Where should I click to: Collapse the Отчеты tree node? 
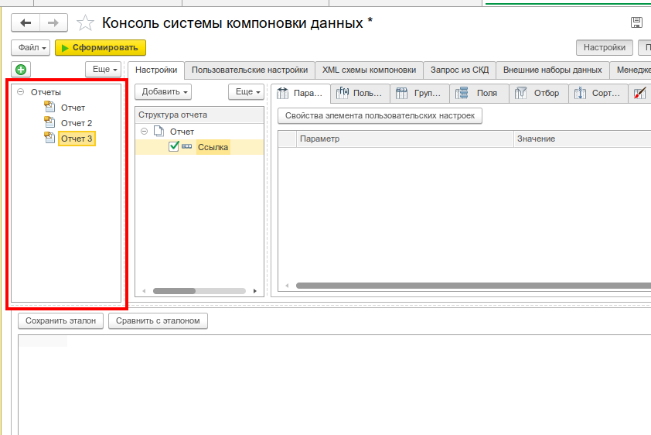tap(20, 92)
